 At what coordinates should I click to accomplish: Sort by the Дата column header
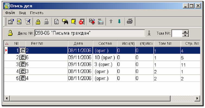pyautogui.click(x=80, y=43)
